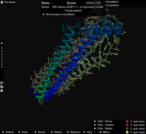Click the Score value 16063.762
The height and width of the screenshot is (134, 146).
click(93, 3)
